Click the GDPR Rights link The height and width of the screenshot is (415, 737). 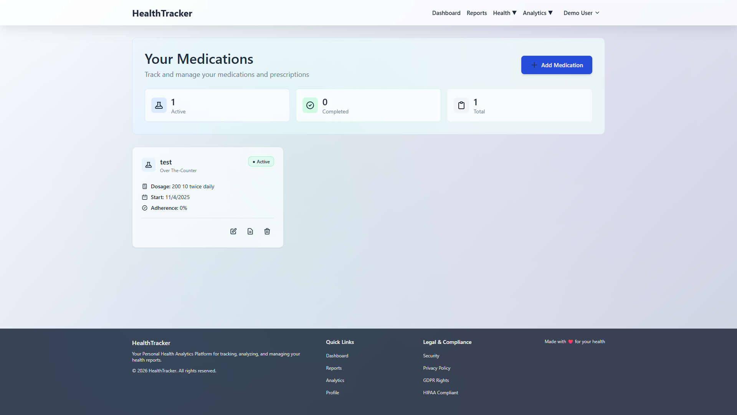pos(436,380)
